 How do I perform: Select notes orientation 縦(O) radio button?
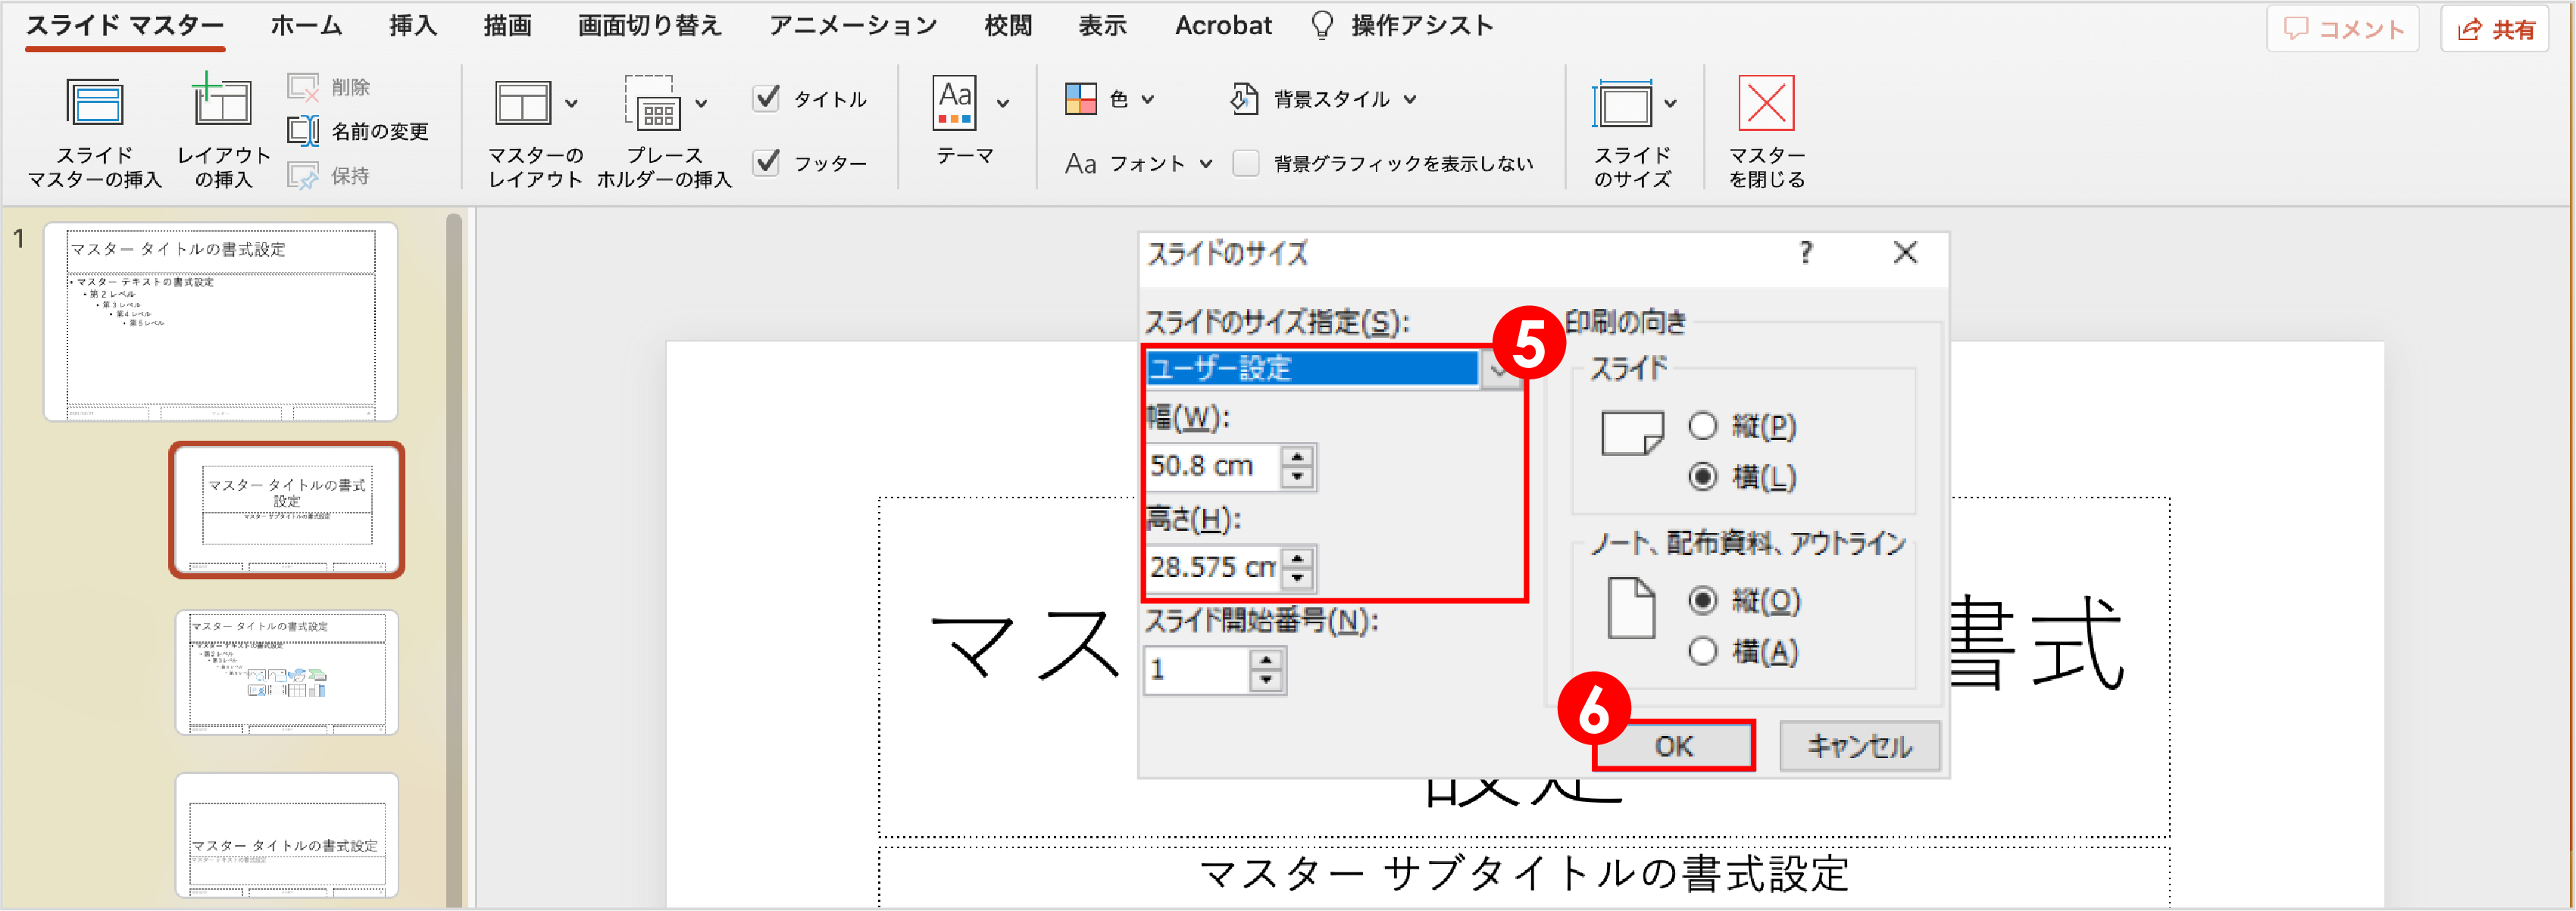coord(1702,600)
